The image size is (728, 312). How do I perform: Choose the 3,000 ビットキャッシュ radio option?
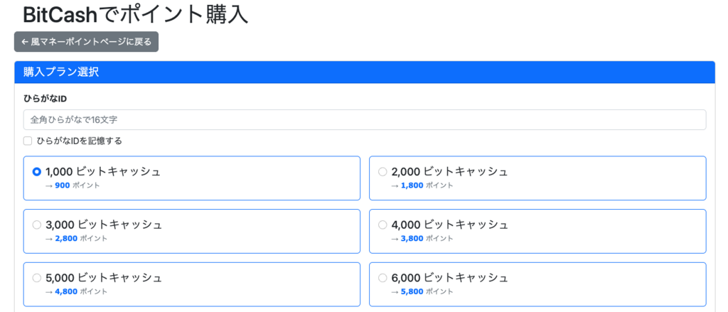pyautogui.click(x=37, y=225)
